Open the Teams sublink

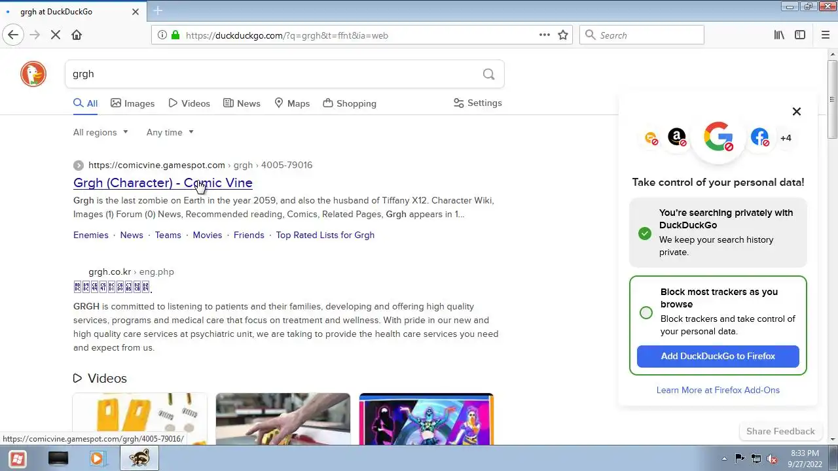coord(168,235)
